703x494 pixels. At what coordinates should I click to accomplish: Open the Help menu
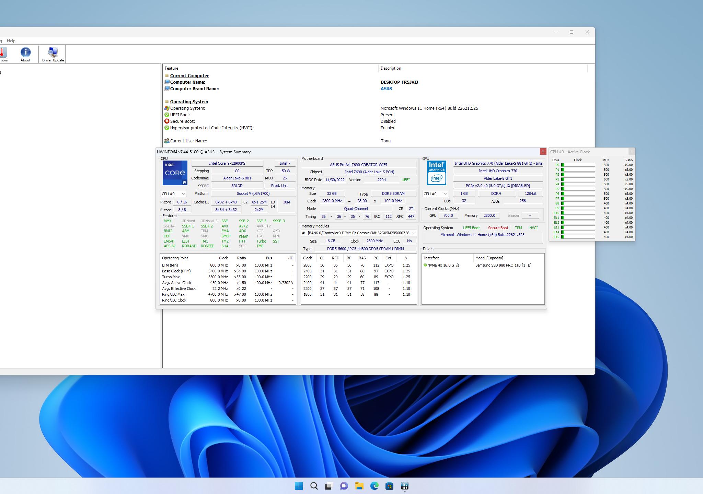tap(11, 40)
